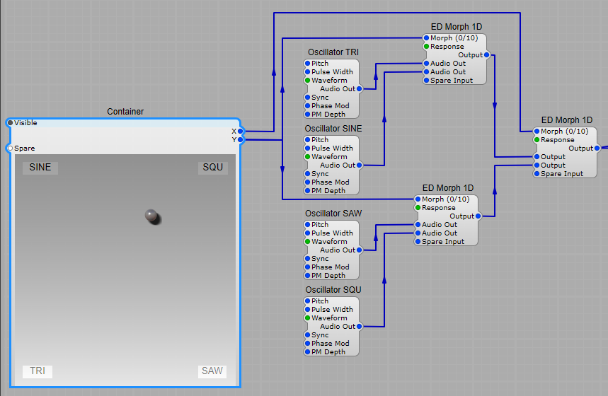Click the Pitch input pin on Oscillator TRI
The width and height of the screenshot is (608, 396).
[306, 64]
